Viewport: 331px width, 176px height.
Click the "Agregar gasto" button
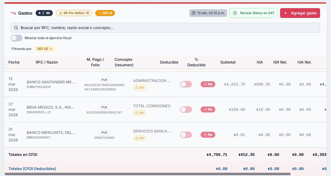point(300,13)
